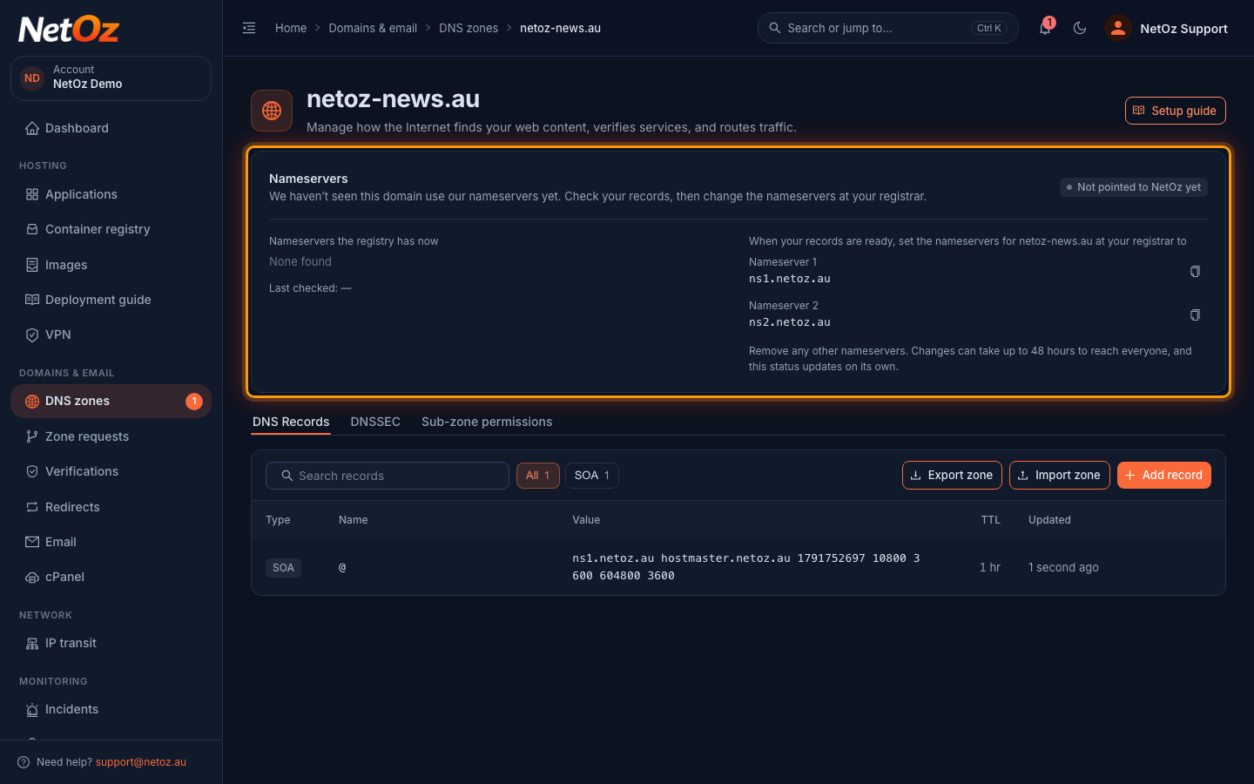The image size is (1254, 784).
Task: Open the Redirects page
Action: point(111,507)
